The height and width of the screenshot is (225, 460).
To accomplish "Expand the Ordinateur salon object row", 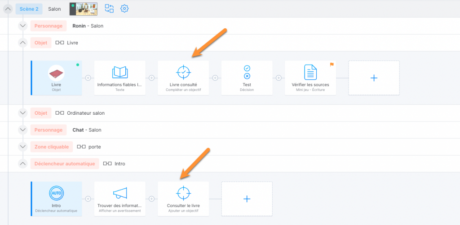I will click(22, 113).
